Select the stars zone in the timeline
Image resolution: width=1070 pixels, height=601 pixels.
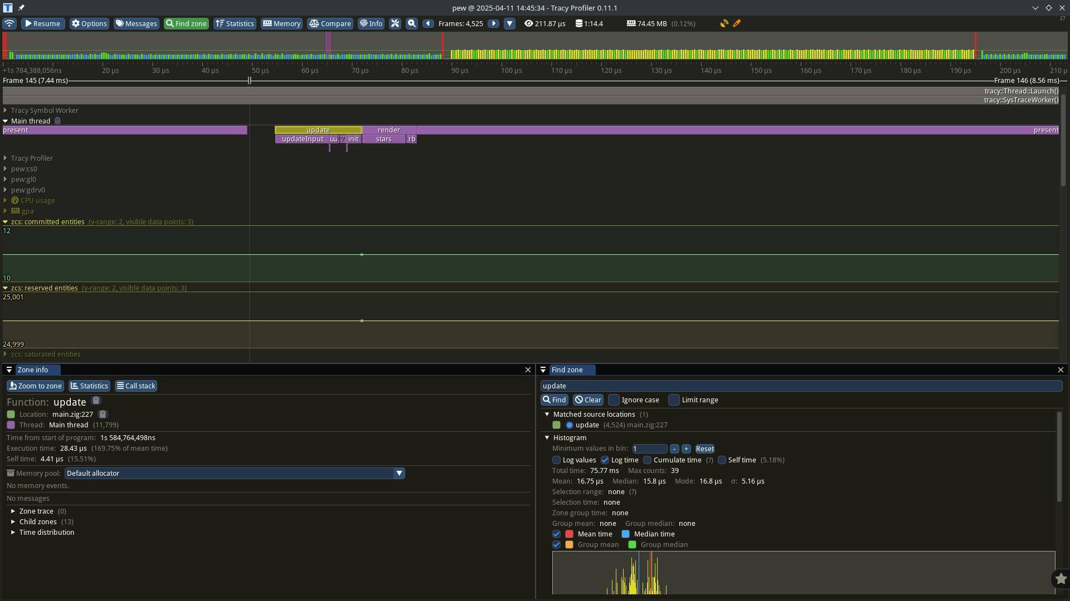coord(383,139)
